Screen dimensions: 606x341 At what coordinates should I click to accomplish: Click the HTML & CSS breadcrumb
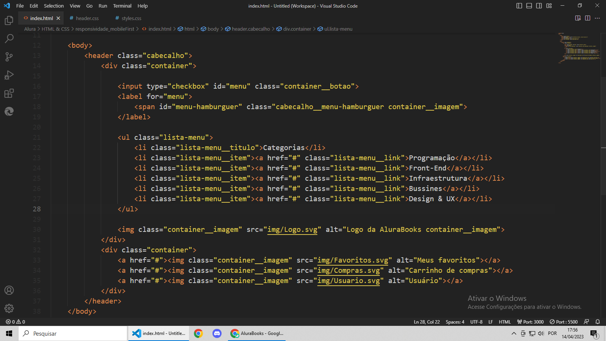[55, 29]
